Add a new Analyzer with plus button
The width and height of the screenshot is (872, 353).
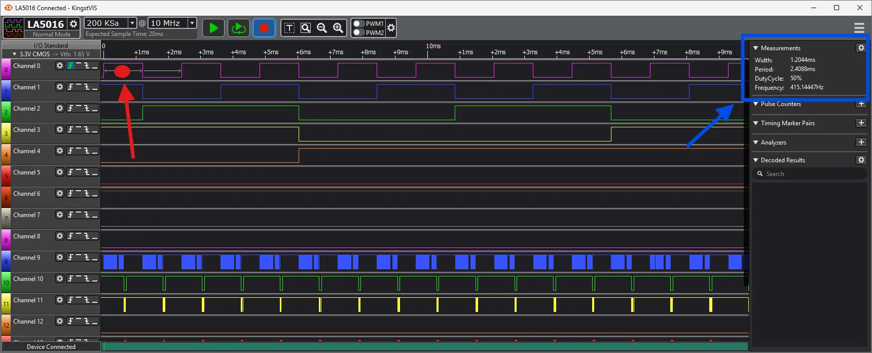861,143
